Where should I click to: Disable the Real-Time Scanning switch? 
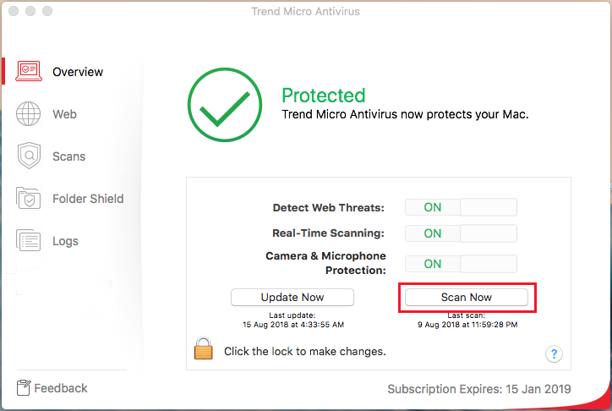pyautogui.click(x=461, y=233)
